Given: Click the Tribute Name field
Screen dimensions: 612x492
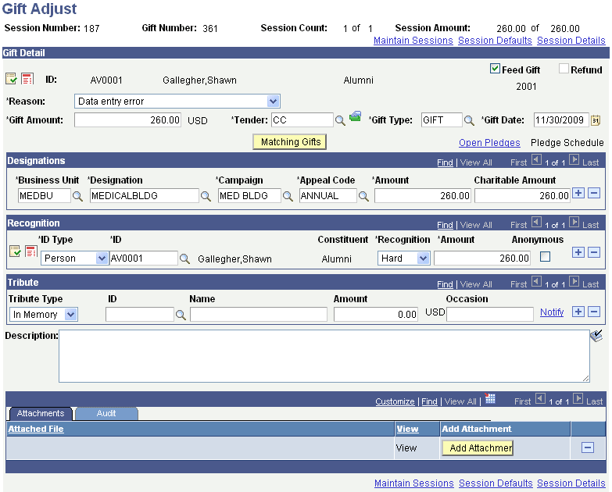Looking at the screenshot, I should [x=259, y=315].
